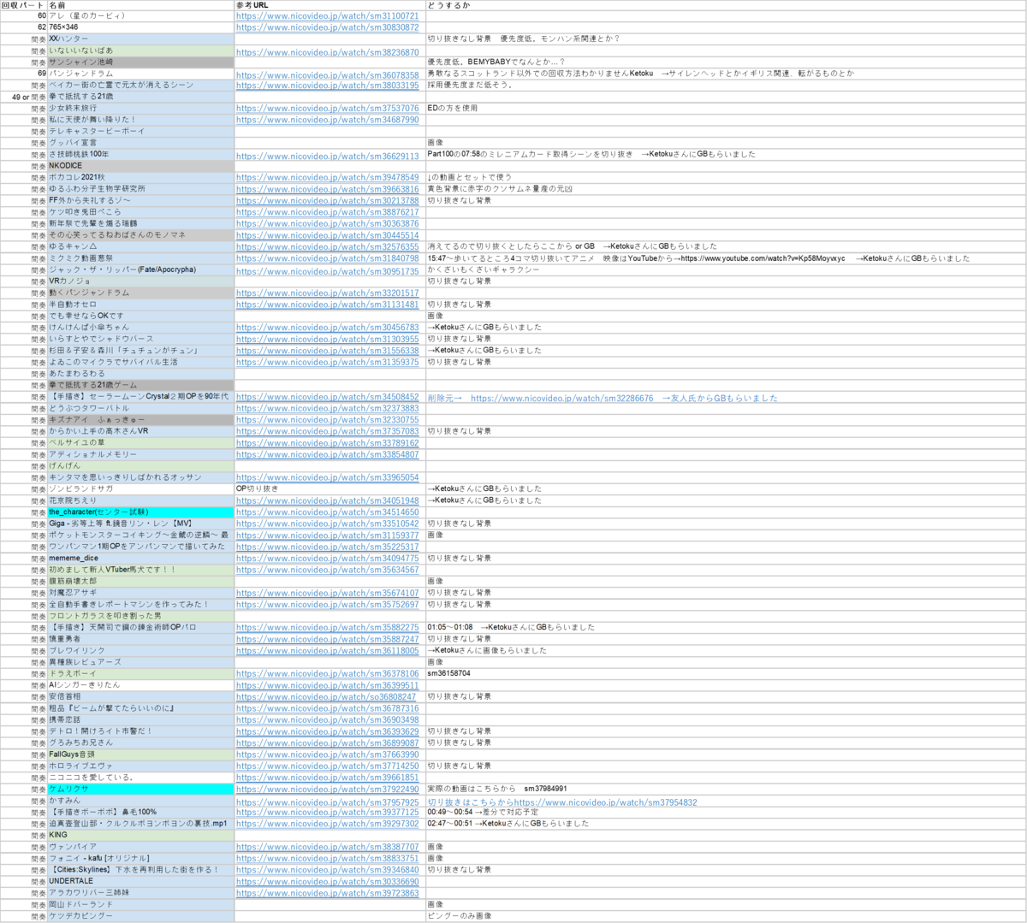Select the cyan ケムリクサ name cell
The image size is (1027, 923).
click(140, 790)
